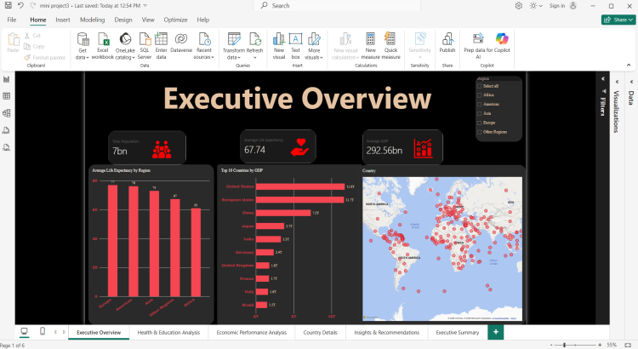Expand the Filters pane
The height and width of the screenshot is (349, 638).
pyautogui.click(x=603, y=79)
